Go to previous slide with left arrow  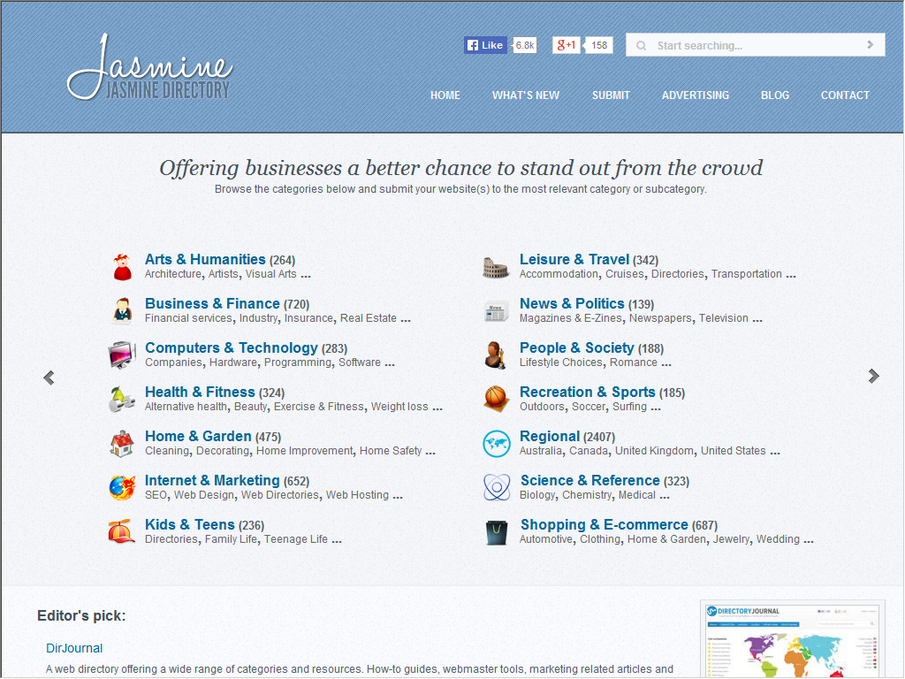point(49,378)
